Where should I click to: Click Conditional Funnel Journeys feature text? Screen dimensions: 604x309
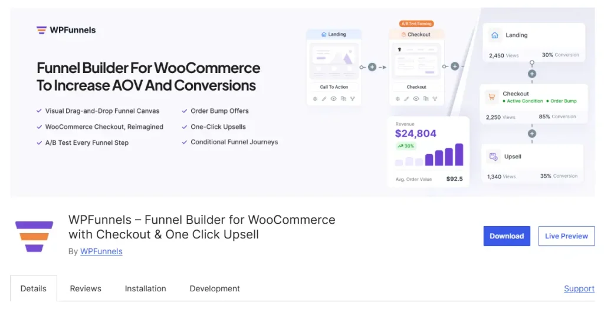[x=234, y=142]
